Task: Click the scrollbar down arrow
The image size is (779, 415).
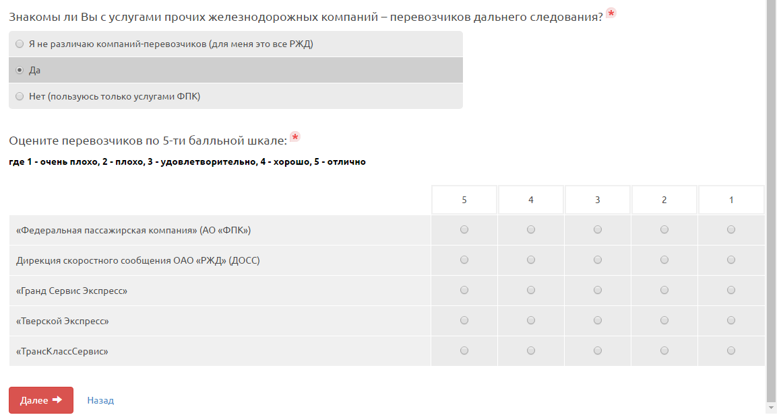Action: 772,408
